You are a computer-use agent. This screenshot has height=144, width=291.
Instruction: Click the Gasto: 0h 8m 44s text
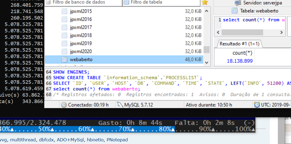pyautogui.click(x=130, y=123)
